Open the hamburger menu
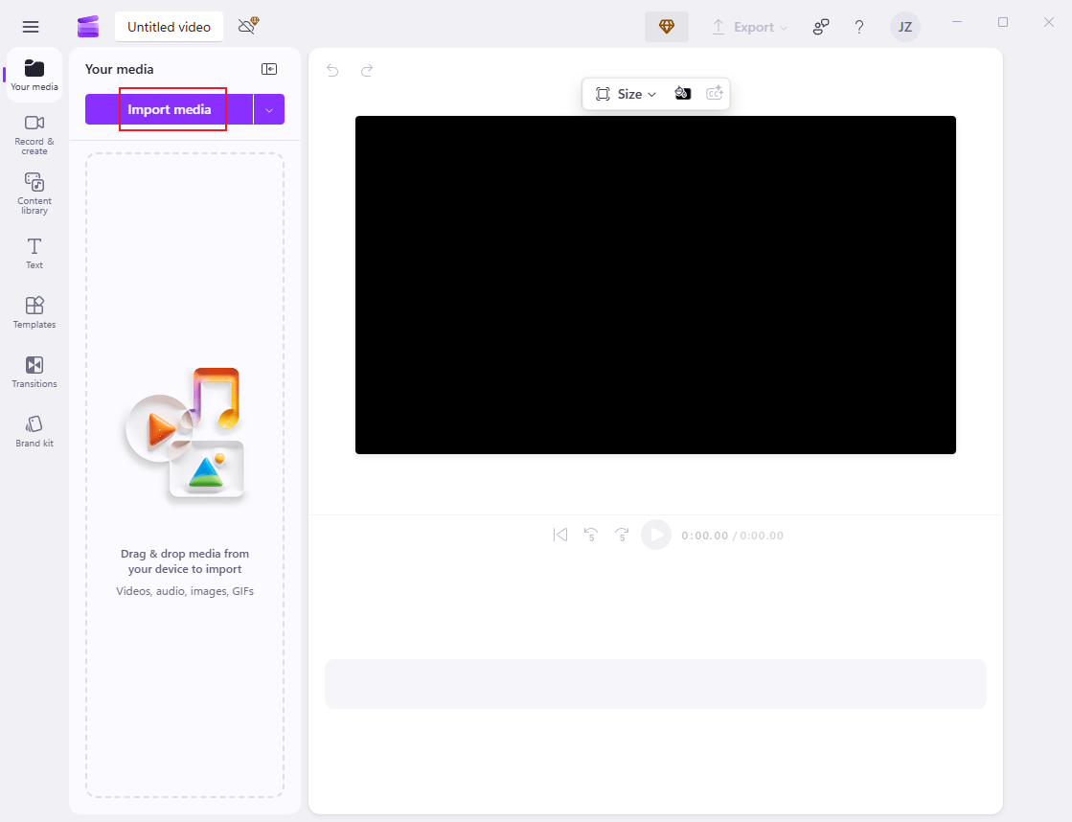Viewport: 1072px width, 822px height. [31, 26]
